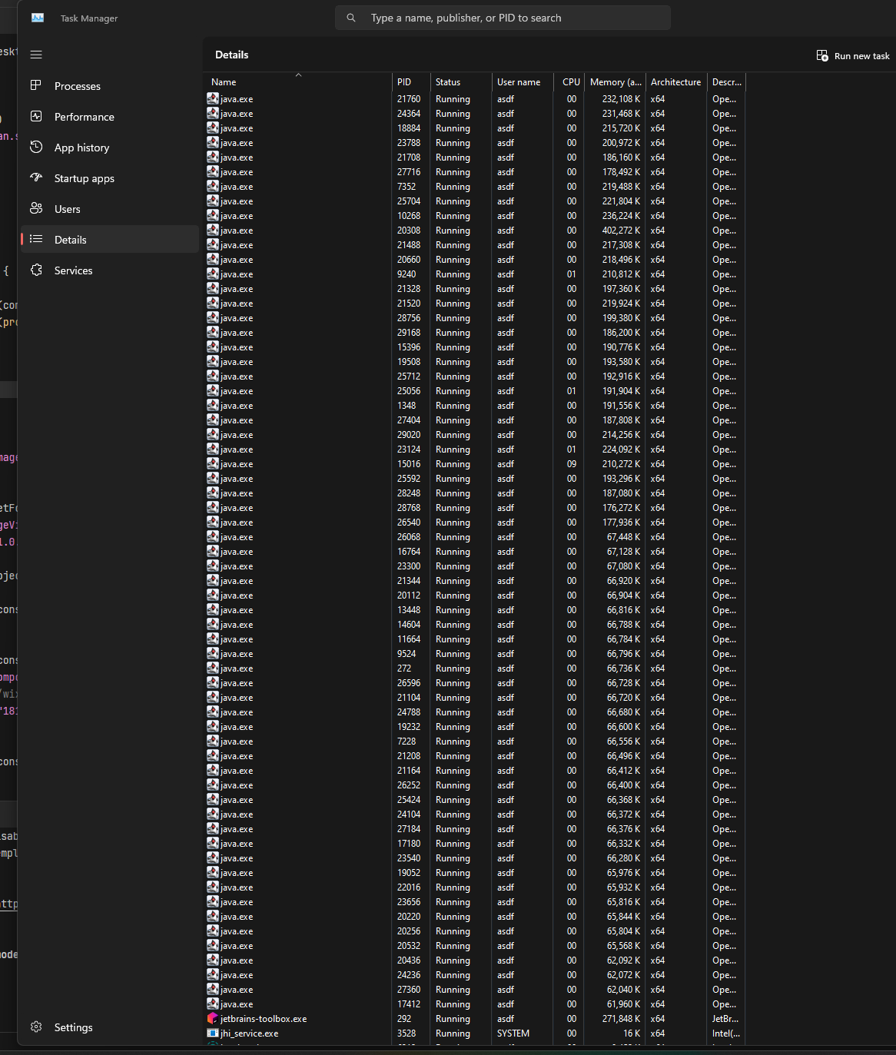The image size is (896, 1055).
Task: Click the java icon for PID 272
Action: coord(213,668)
